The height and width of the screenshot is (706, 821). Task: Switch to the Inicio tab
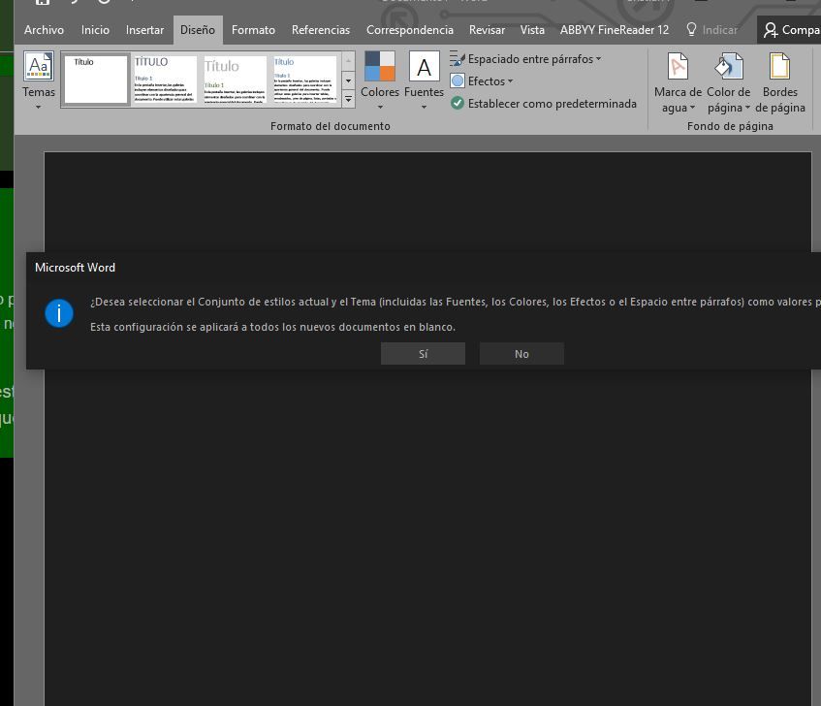pyautogui.click(x=95, y=30)
